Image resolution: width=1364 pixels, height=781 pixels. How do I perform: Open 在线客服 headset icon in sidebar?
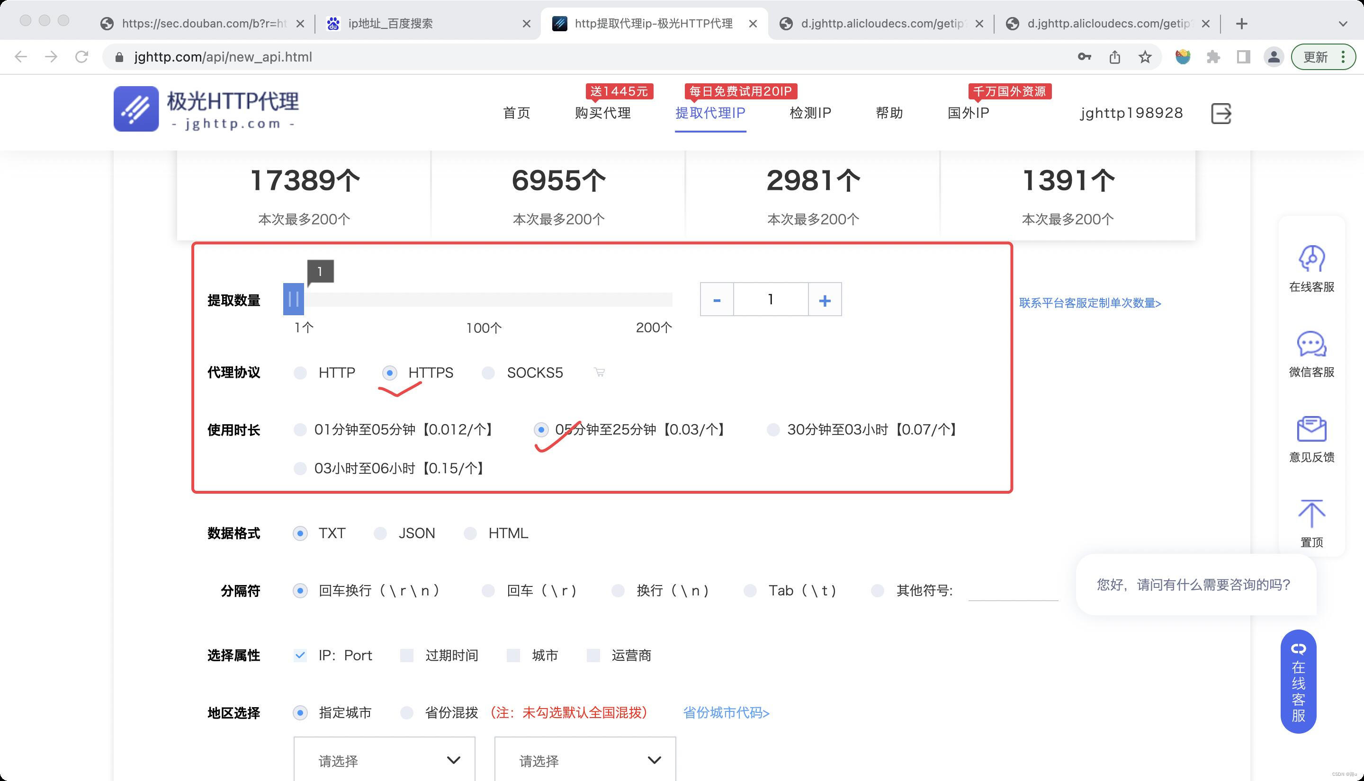[x=1311, y=258]
